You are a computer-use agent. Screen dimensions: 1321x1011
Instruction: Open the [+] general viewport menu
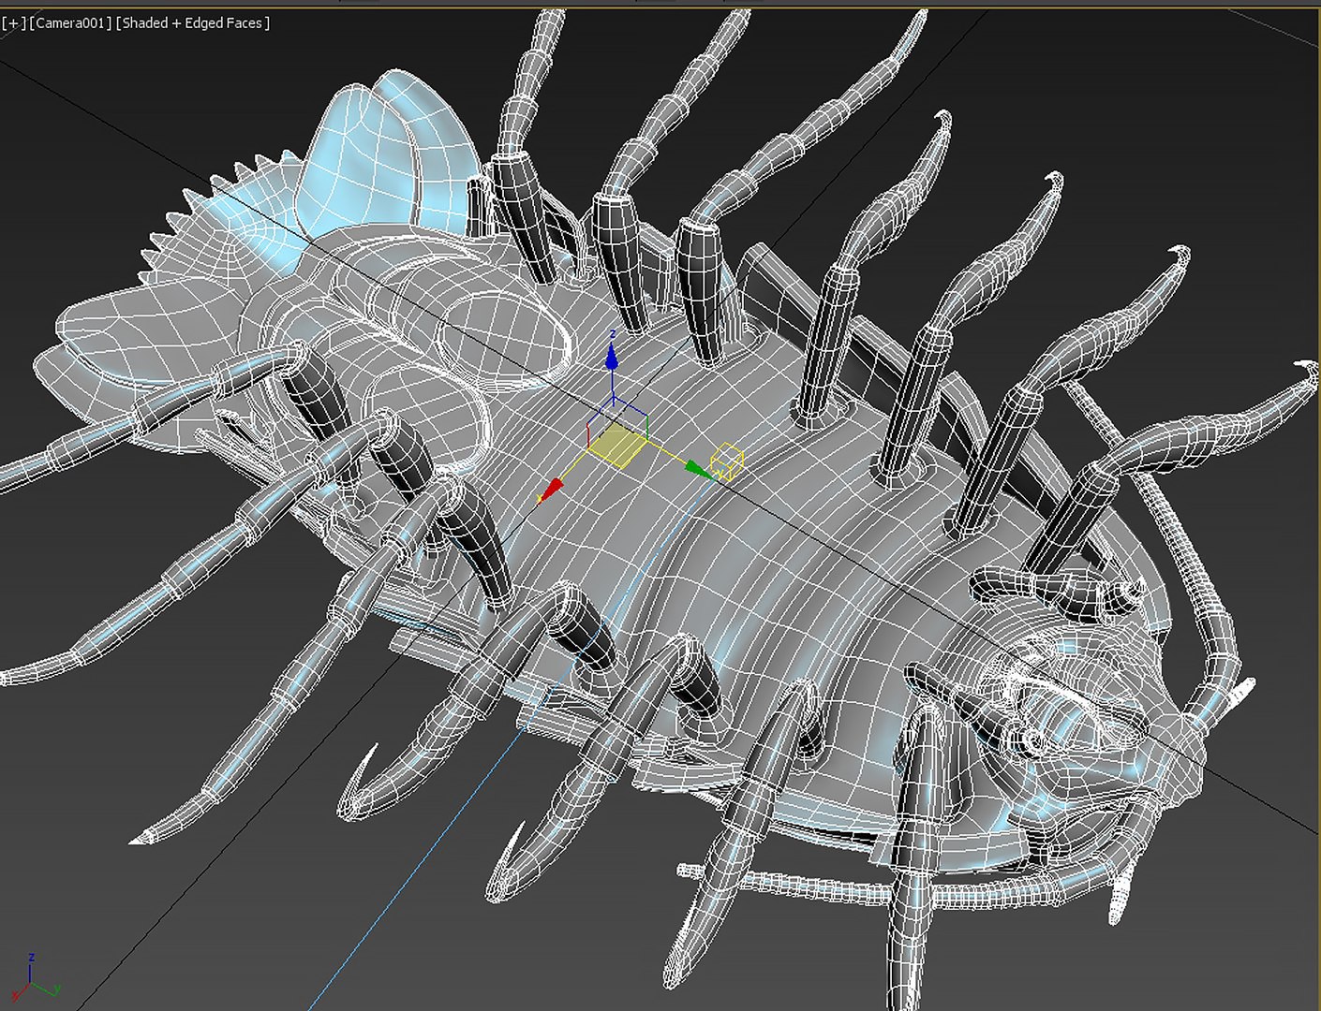[x=14, y=23]
